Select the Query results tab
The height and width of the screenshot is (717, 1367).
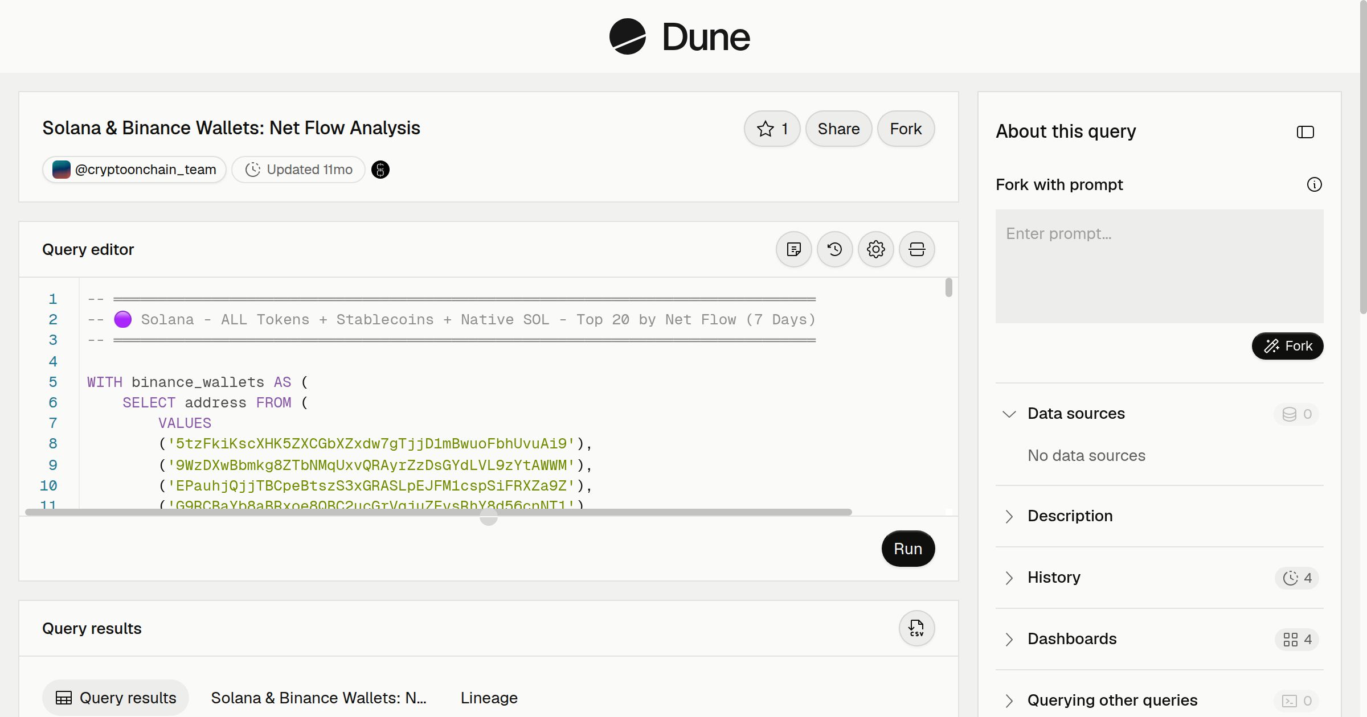coord(116,698)
